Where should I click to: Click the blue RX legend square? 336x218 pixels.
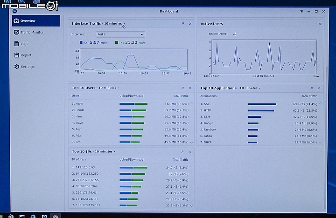pyautogui.click(x=81, y=42)
